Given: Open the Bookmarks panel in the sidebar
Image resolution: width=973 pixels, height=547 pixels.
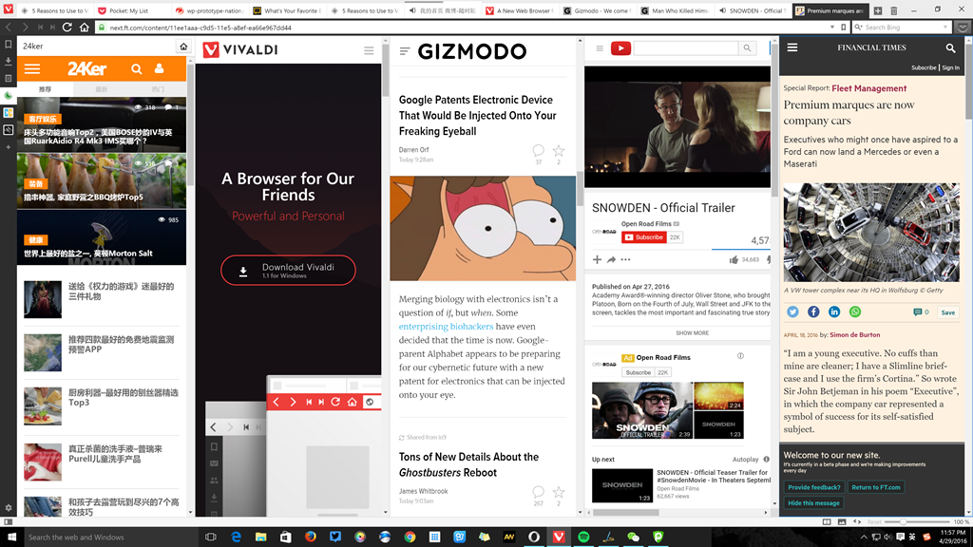Looking at the screenshot, I should [9, 44].
